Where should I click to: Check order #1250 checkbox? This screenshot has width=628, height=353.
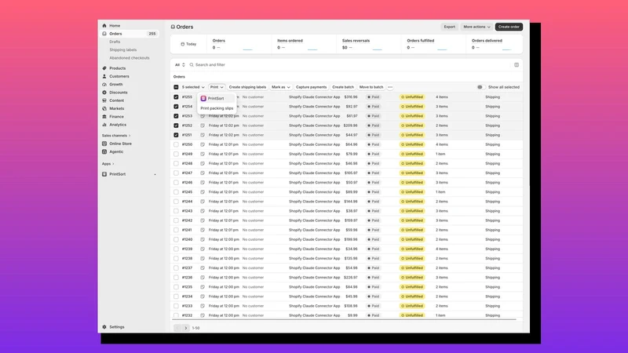[176, 144]
